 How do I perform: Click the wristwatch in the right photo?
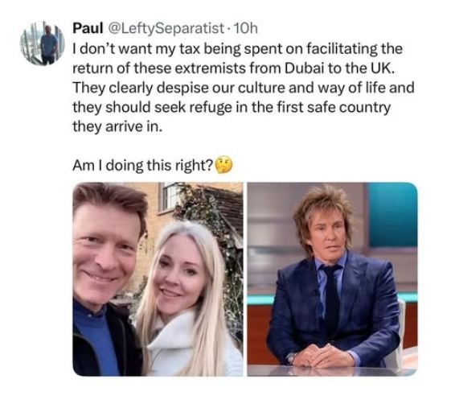291,358
